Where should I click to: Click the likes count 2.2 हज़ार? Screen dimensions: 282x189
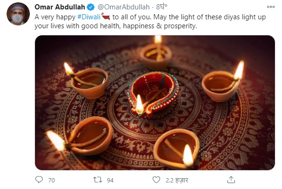[x=177, y=180]
